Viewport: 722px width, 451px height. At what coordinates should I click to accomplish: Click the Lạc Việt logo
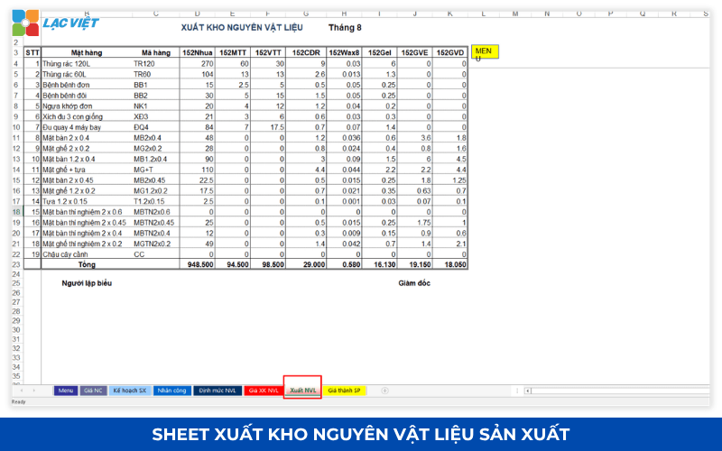(55, 23)
